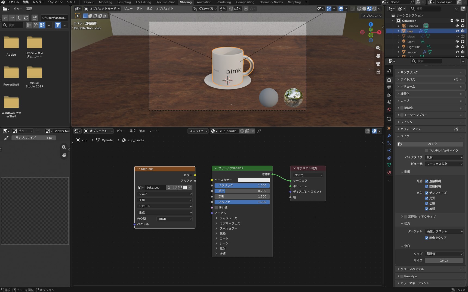Click the オプション button in viewport
The image size is (468, 292).
[372, 16]
